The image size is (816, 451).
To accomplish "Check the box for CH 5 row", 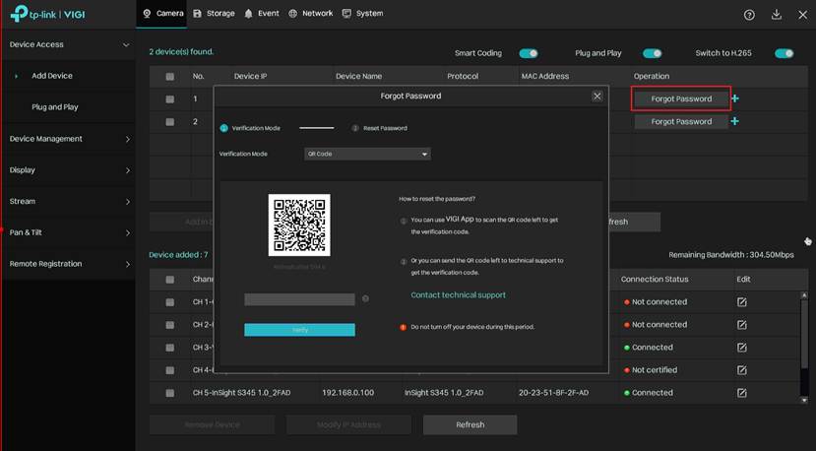I will pos(169,393).
